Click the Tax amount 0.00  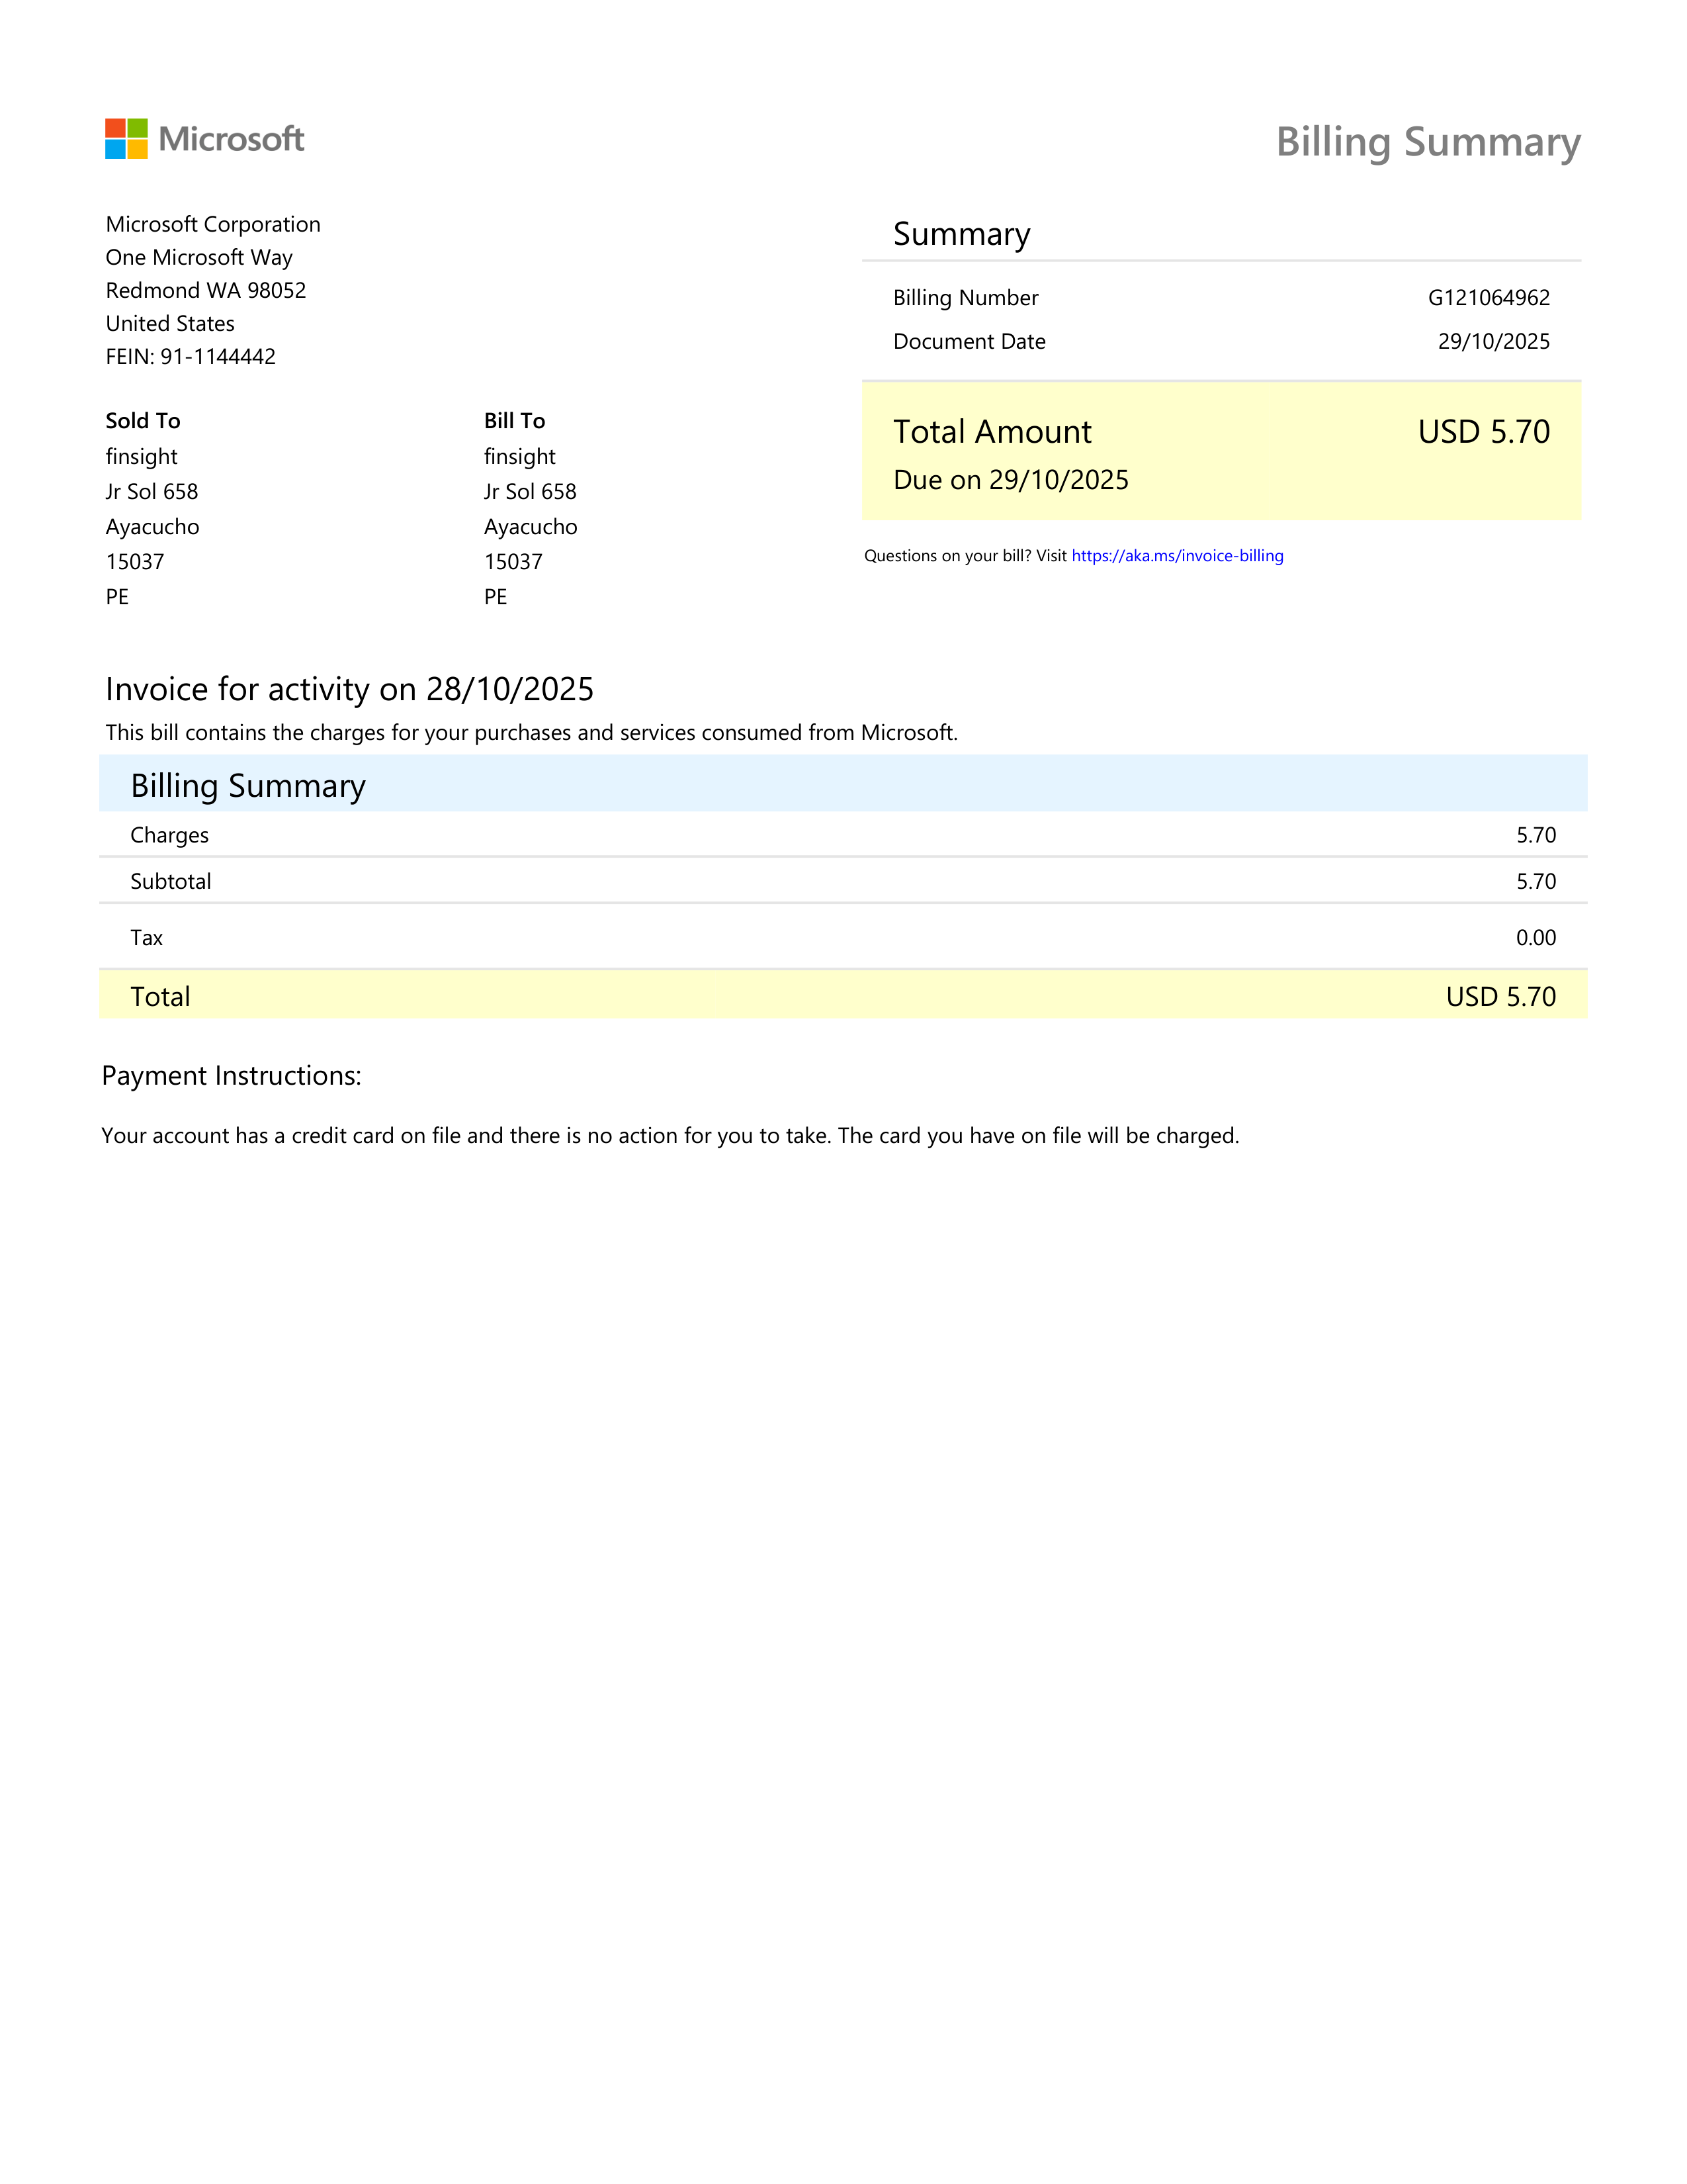[1536, 938]
